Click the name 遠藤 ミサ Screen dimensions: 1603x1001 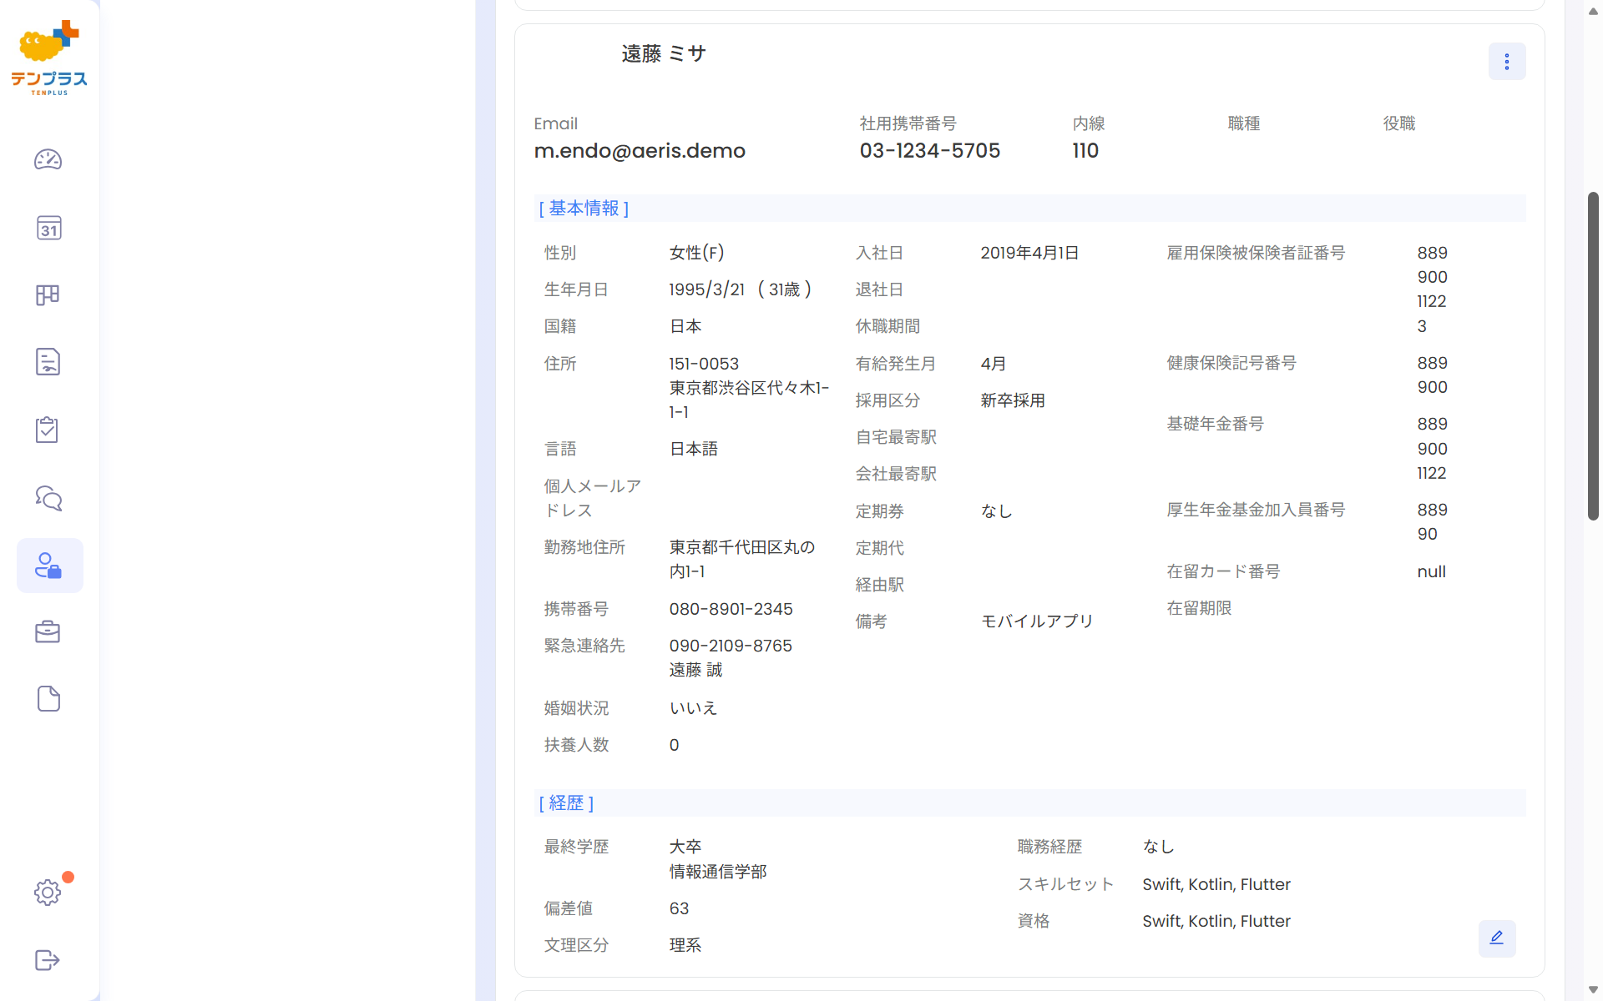(664, 54)
